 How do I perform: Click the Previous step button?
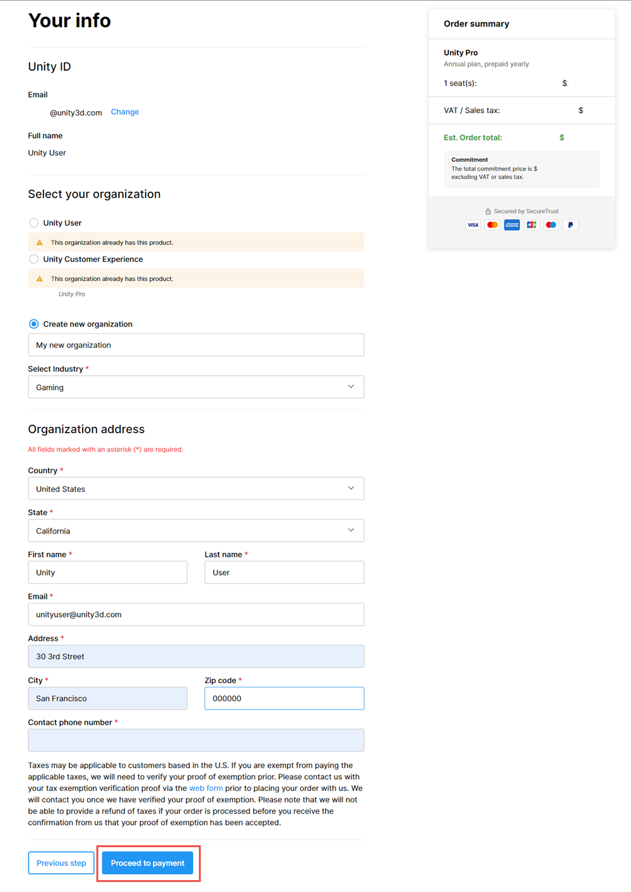click(61, 863)
